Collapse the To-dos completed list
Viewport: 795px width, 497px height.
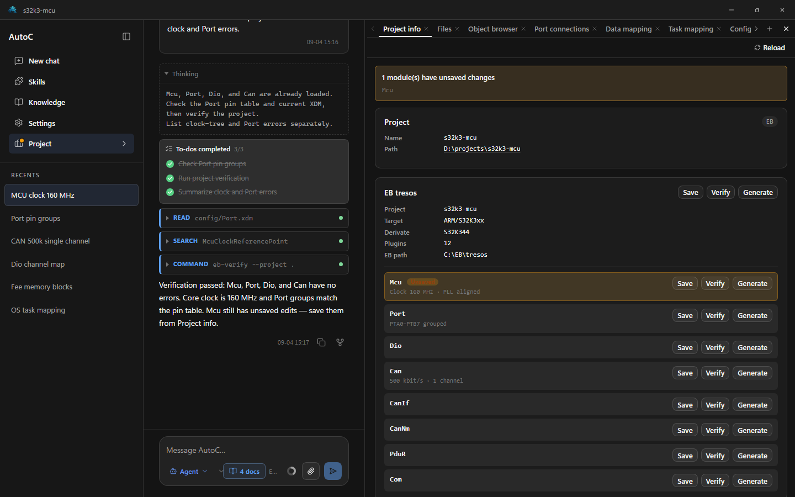[254, 149]
